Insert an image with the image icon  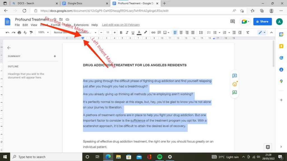click(165, 32)
